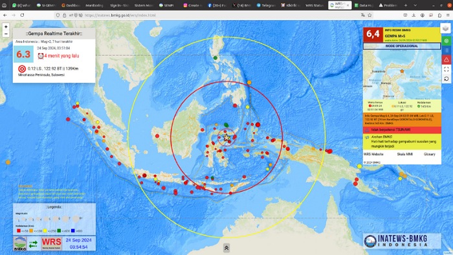Switch to the Telegram browser tab
The width and height of the screenshot is (453, 255).
tap(266, 5)
